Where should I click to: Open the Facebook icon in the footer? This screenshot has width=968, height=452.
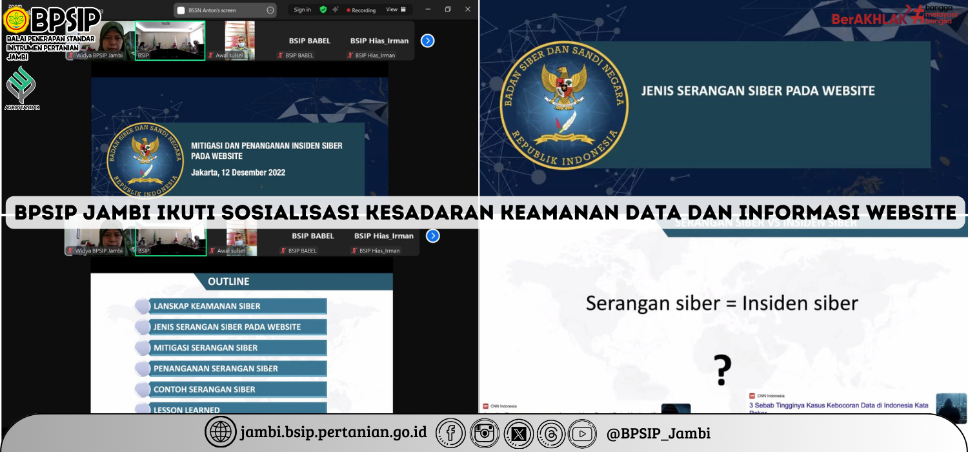point(451,433)
